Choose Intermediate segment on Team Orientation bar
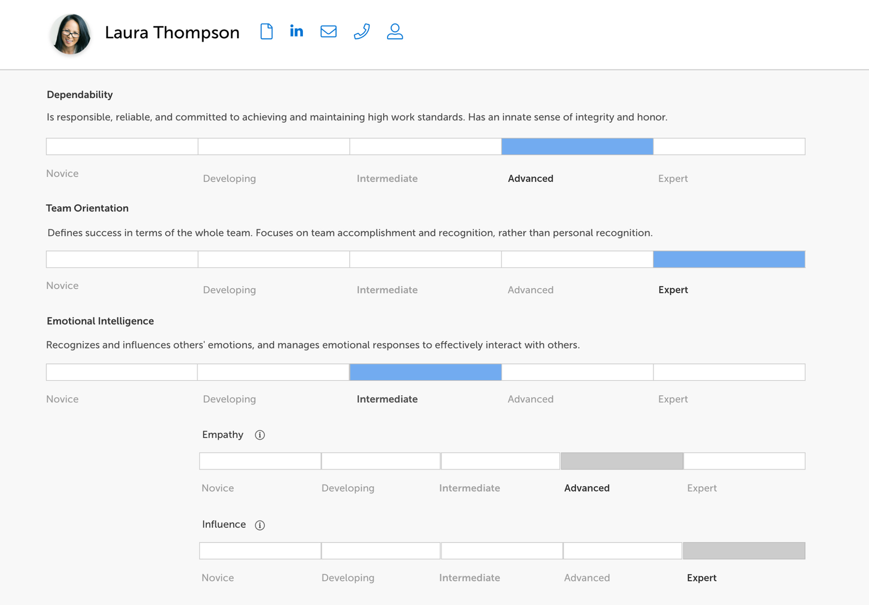 point(425,260)
